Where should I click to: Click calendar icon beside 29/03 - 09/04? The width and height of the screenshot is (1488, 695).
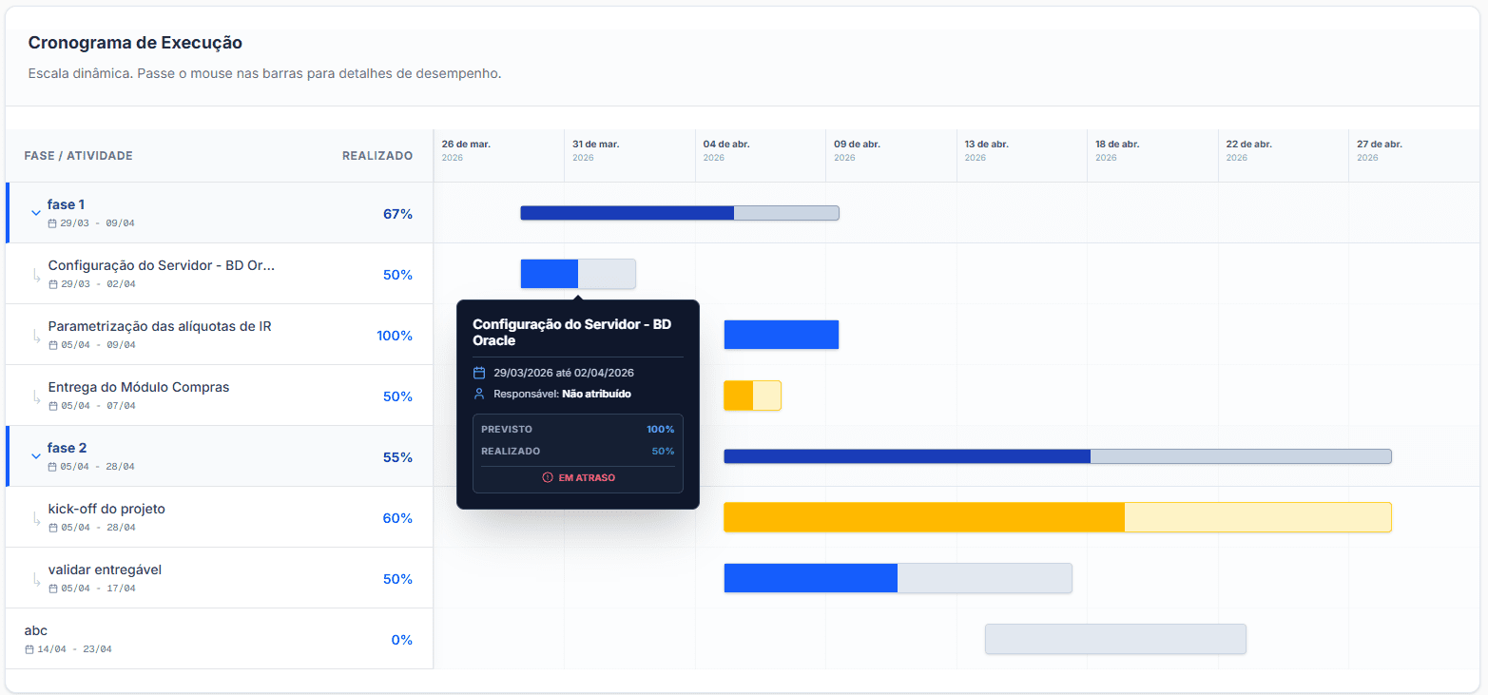point(52,223)
